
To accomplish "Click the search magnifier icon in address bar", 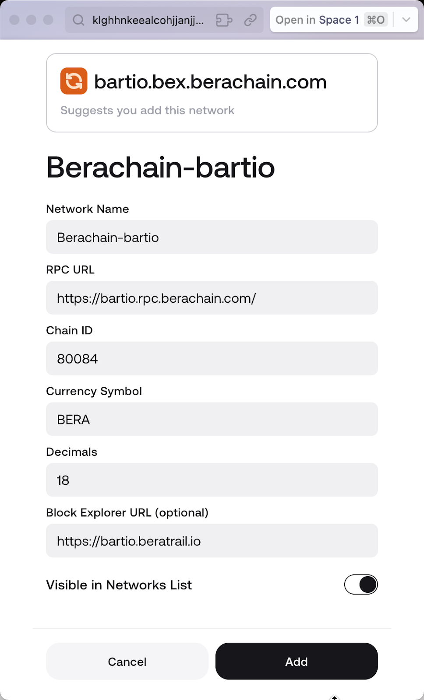I will tap(78, 20).
